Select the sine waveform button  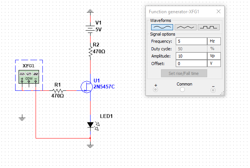pos(162,27)
